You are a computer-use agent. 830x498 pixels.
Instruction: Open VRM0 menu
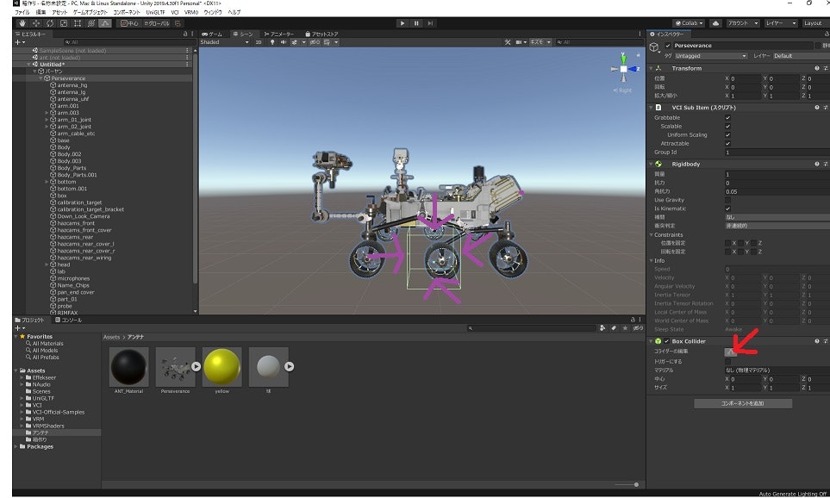click(x=191, y=12)
